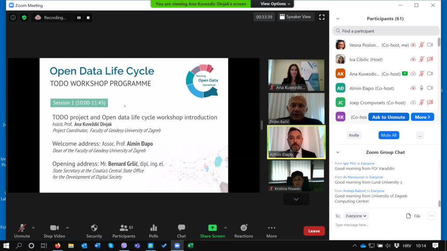Open the meeting info icon

[x=13, y=17]
